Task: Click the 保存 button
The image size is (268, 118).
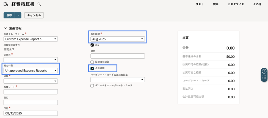Action: coord(9,15)
